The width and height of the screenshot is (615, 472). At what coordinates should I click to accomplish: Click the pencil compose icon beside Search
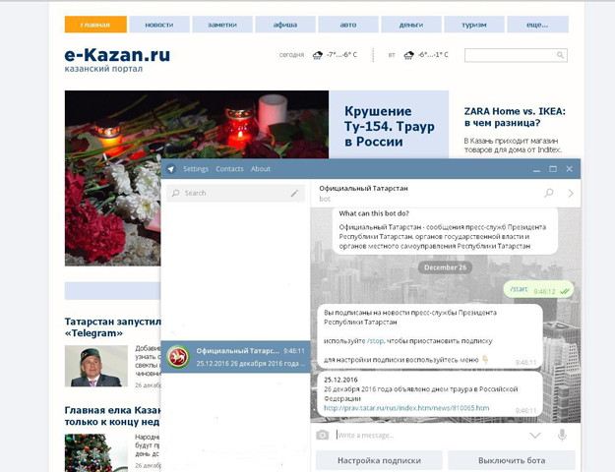[293, 194]
